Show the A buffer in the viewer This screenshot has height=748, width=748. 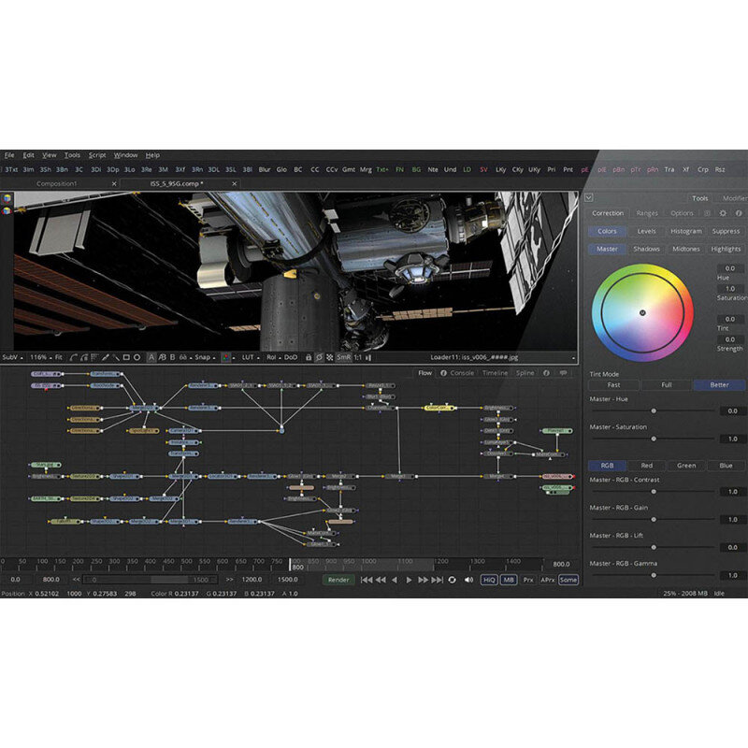tap(152, 357)
